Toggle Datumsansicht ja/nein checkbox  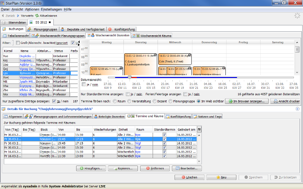pos(84,84)
